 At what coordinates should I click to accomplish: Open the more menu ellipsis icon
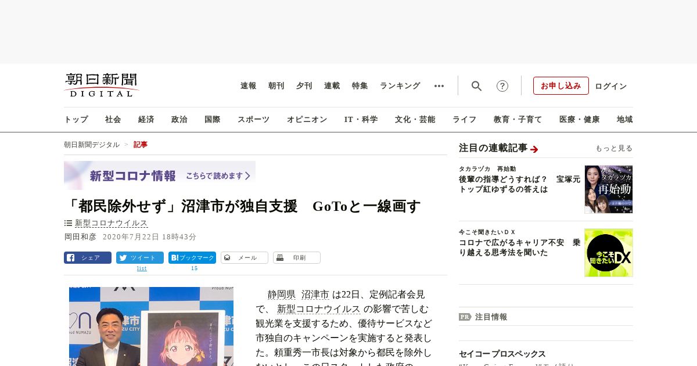click(439, 86)
